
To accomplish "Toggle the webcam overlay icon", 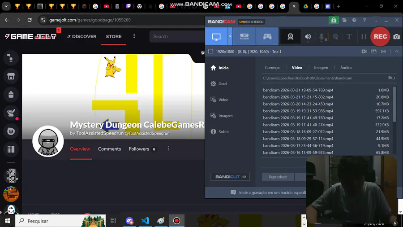I will click(x=291, y=36).
